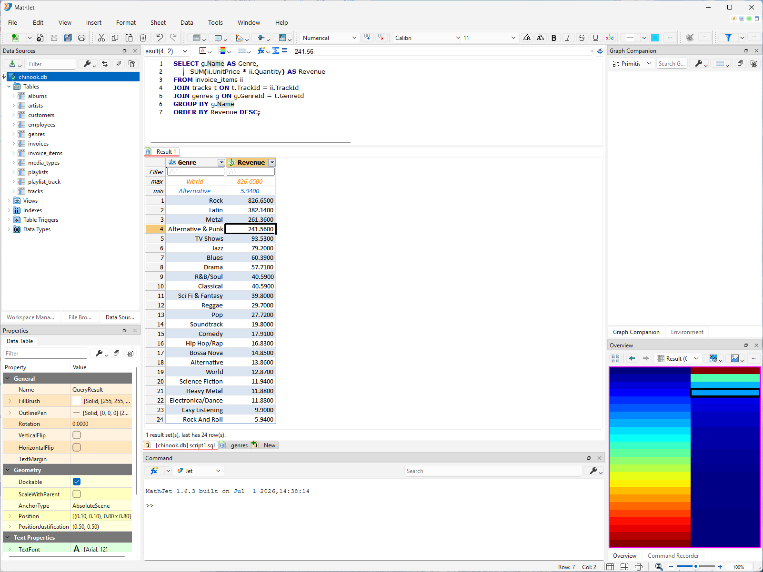Click the wrench icon in Command panel
Viewport: 763px width, 572px height.
[593, 471]
